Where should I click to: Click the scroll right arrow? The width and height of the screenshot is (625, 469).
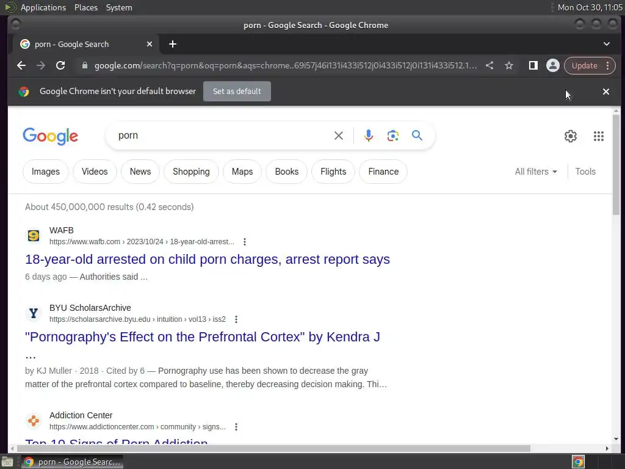pos(607,449)
